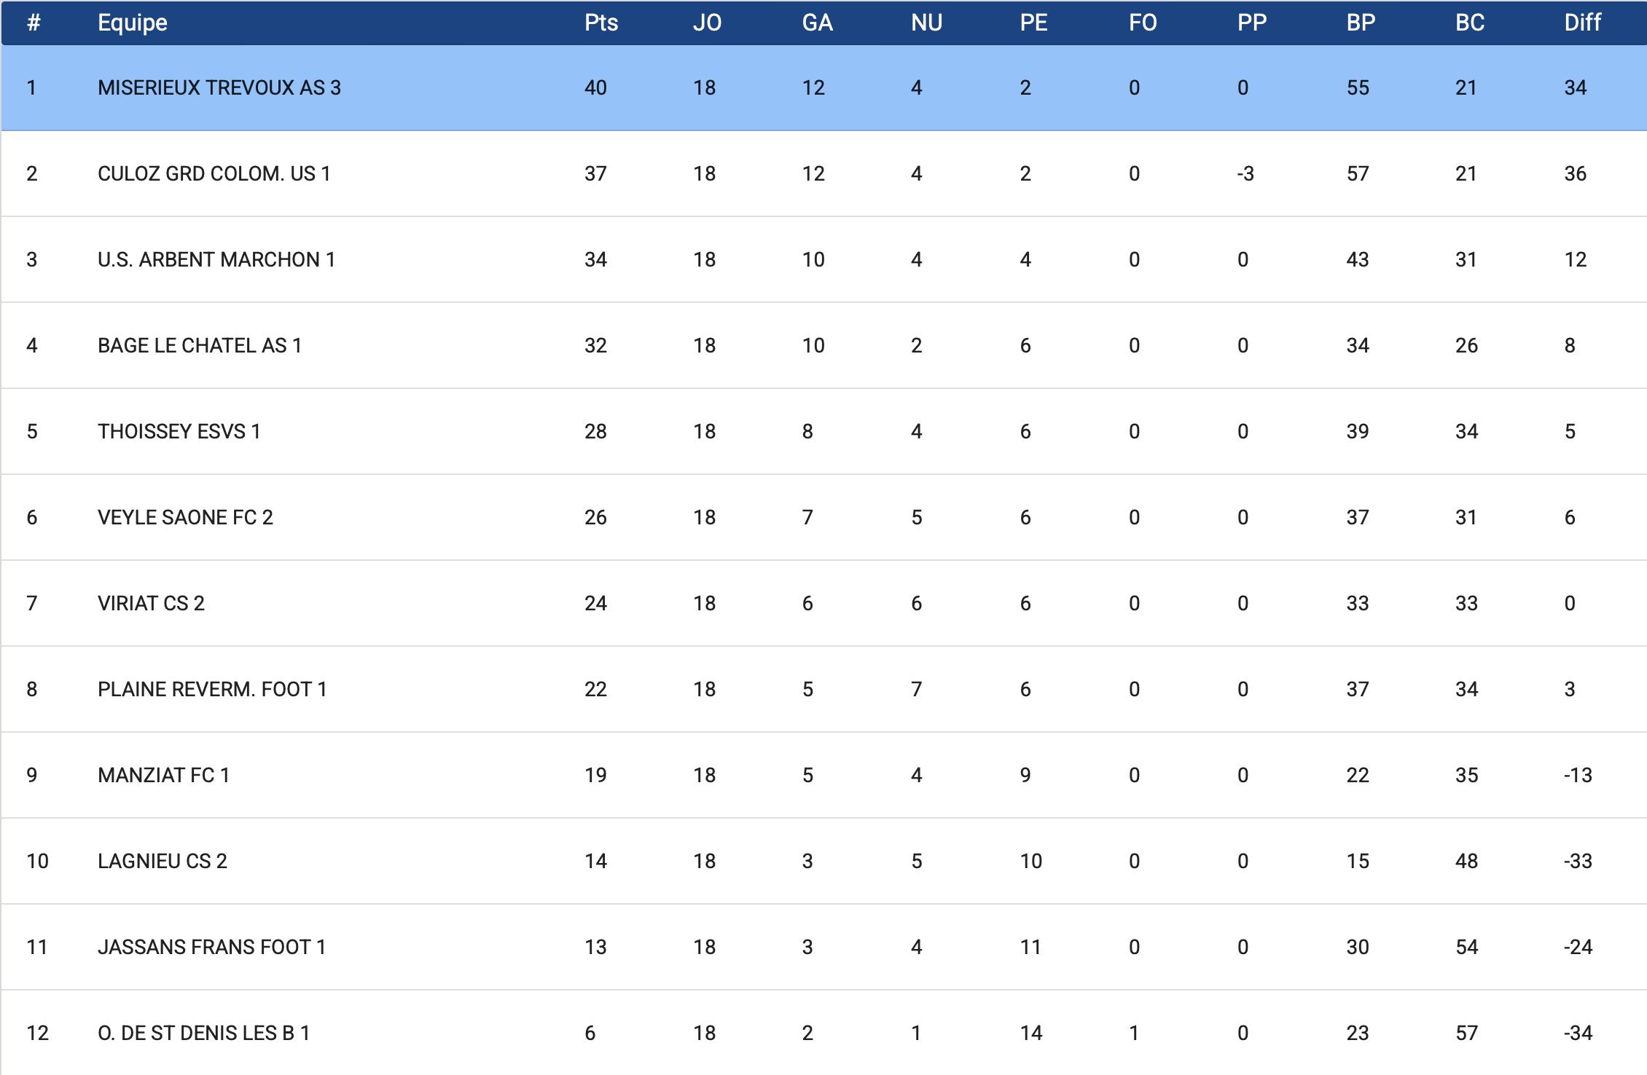Viewport: 1647px width, 1075px height.
Task: Click BAGE LE CHATEL AS 1
Action: coord(200,346)
